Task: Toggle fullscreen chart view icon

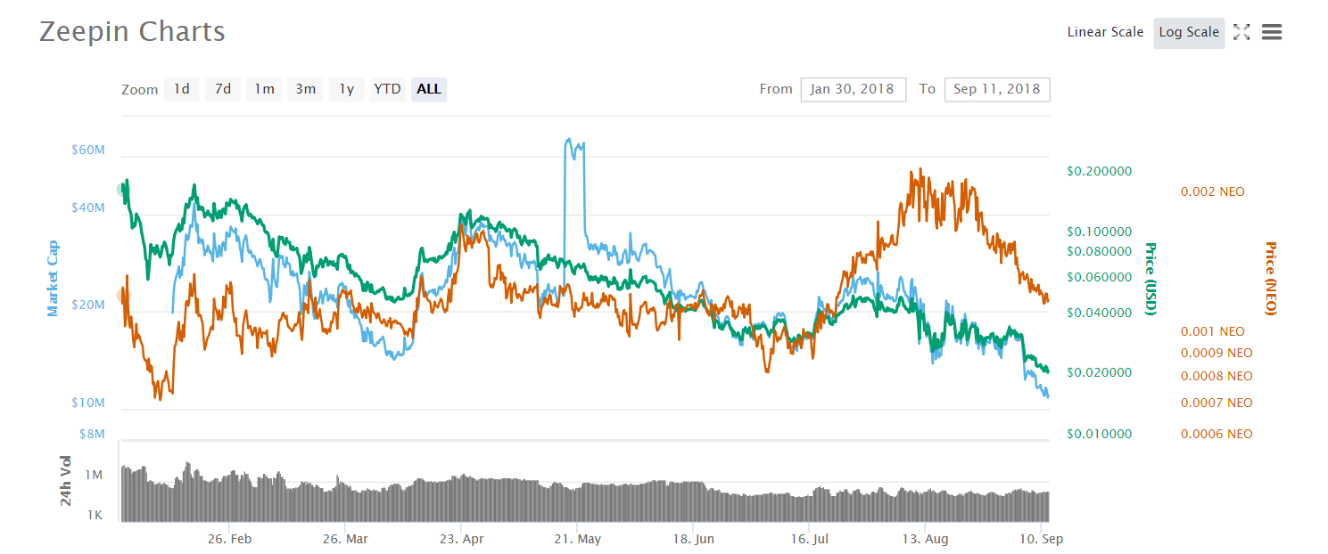Action: tap(1241, 32)
